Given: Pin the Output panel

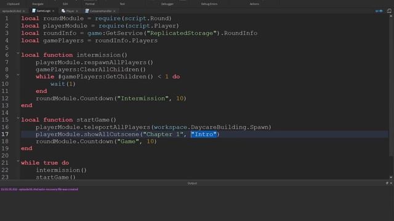Looking at the screenshot, I should (x=387, y=183).
